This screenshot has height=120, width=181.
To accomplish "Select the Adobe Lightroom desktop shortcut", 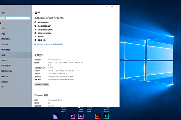I will [106, 109].
